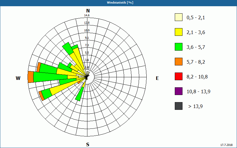Viewport: 237px width, 148px height.
Task: Click the > 13,9 dark gray legend swatch
Action: click(179, 106)
